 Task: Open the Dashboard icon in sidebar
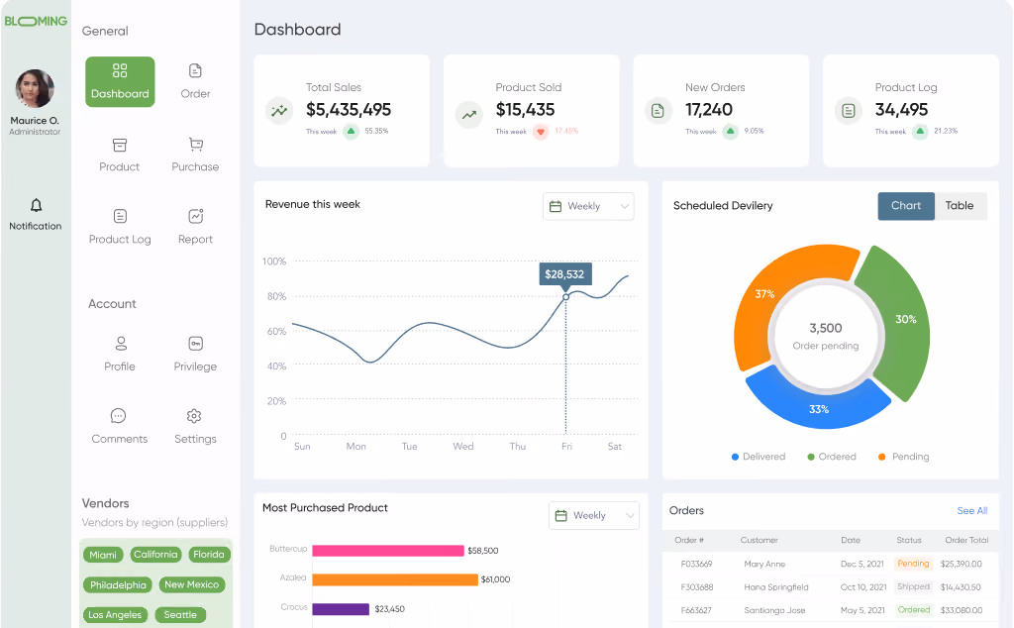click(120, 70)
